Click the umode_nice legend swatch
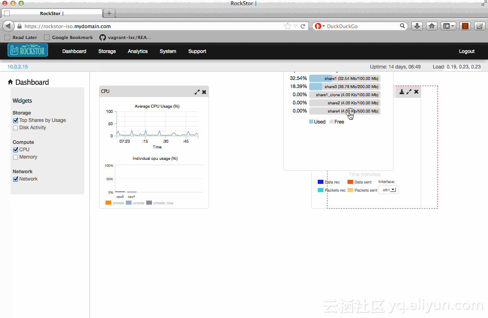 (149, 203)
